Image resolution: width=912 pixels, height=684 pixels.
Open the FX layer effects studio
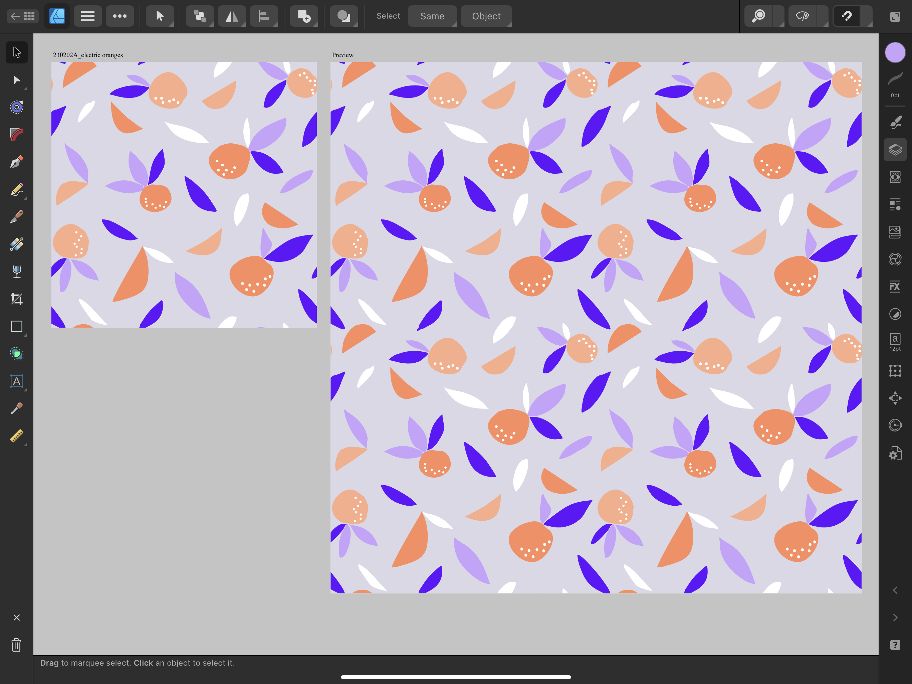tap(895, 287)
